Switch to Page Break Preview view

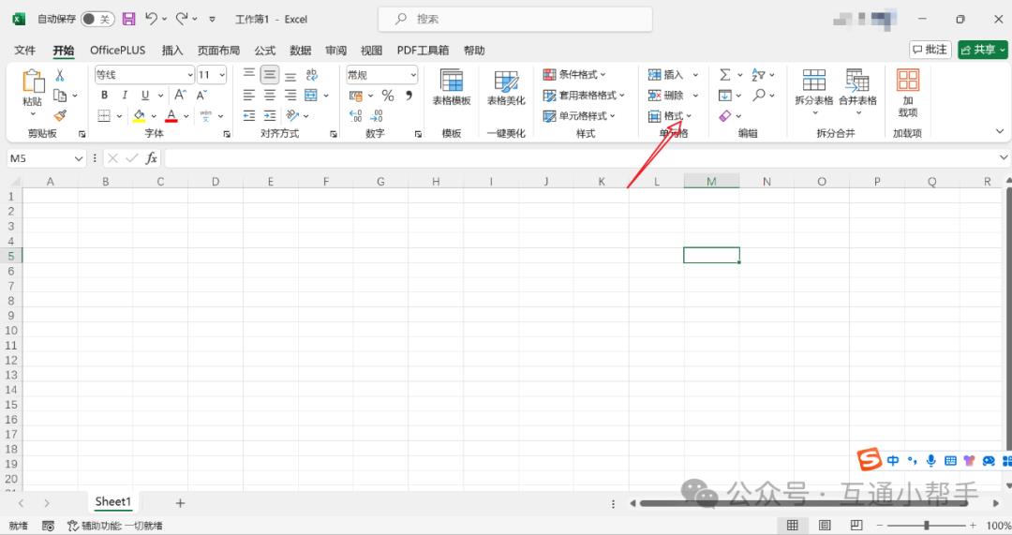coord(856,526)
